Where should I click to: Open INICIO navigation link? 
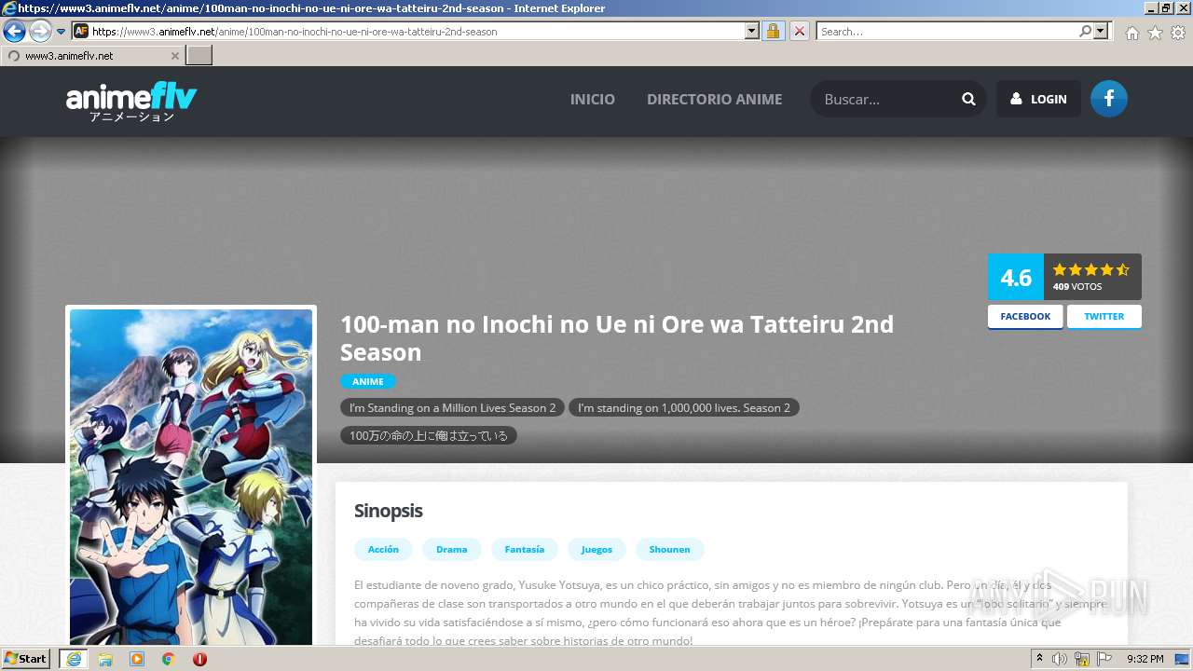593,99
